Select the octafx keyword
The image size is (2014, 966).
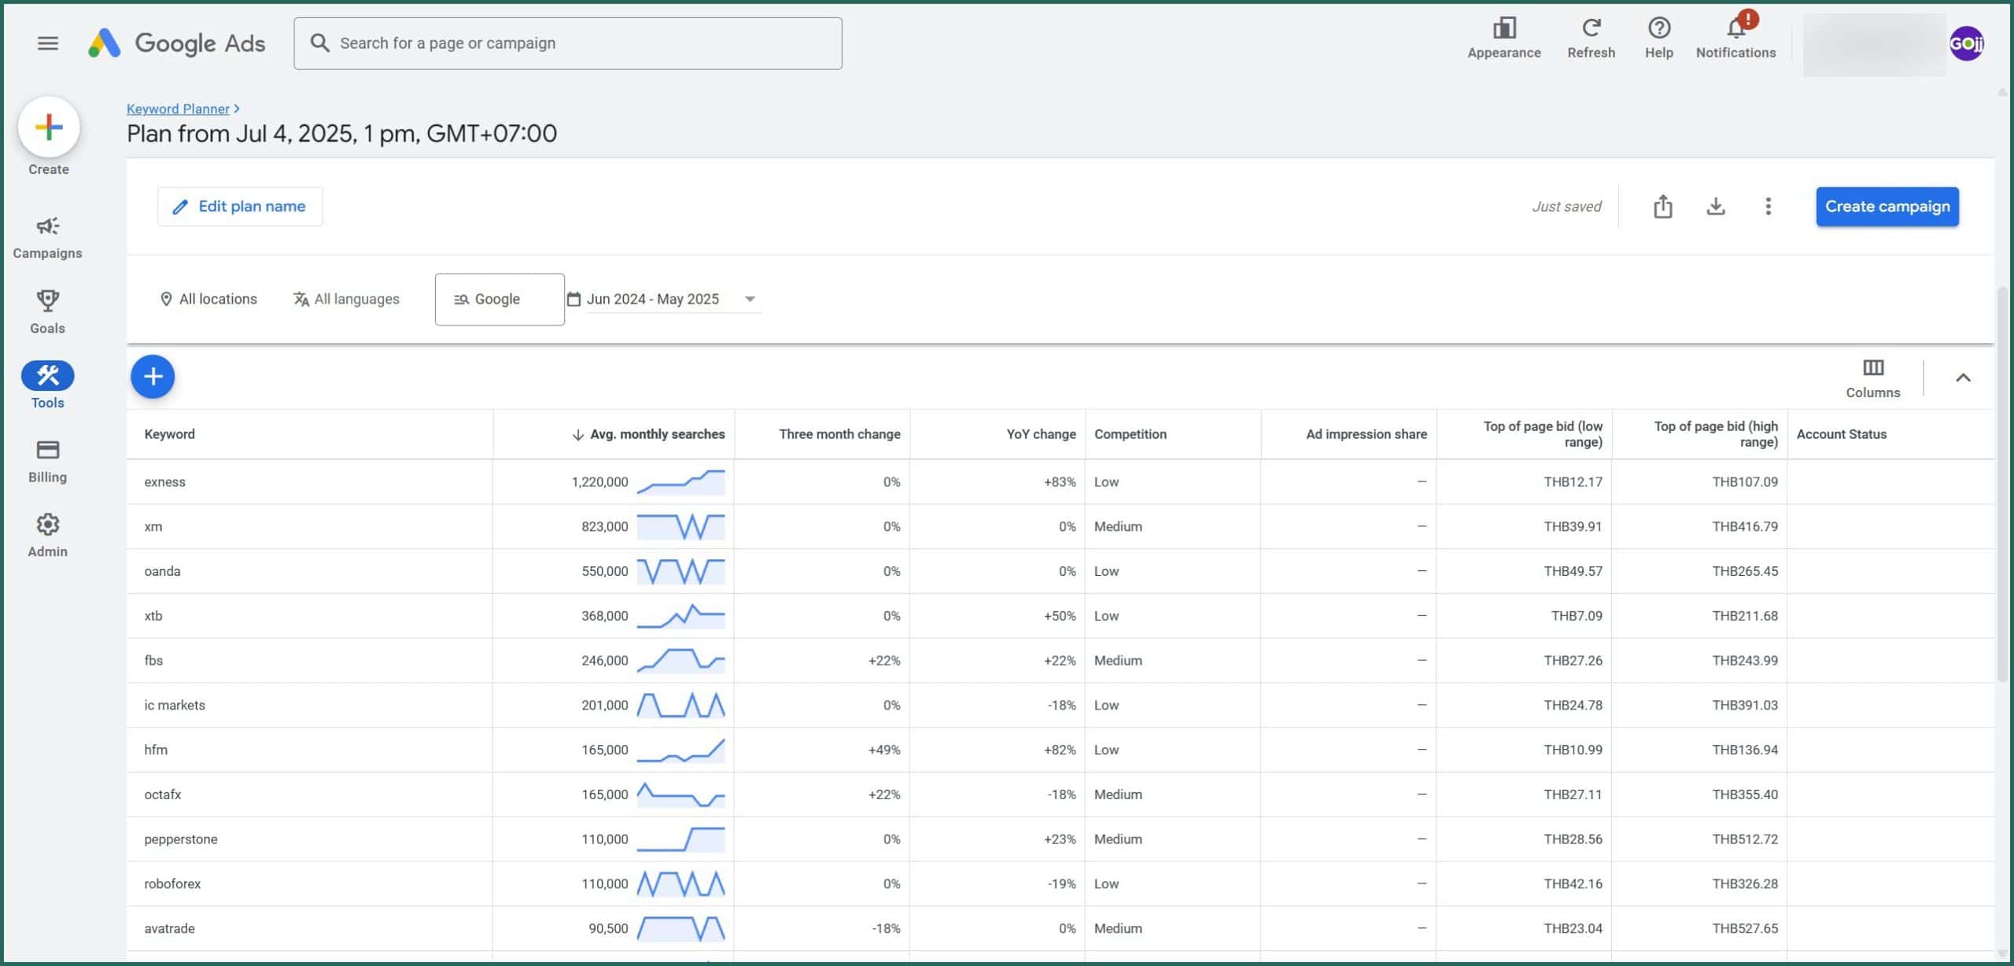tap(163, 795)
